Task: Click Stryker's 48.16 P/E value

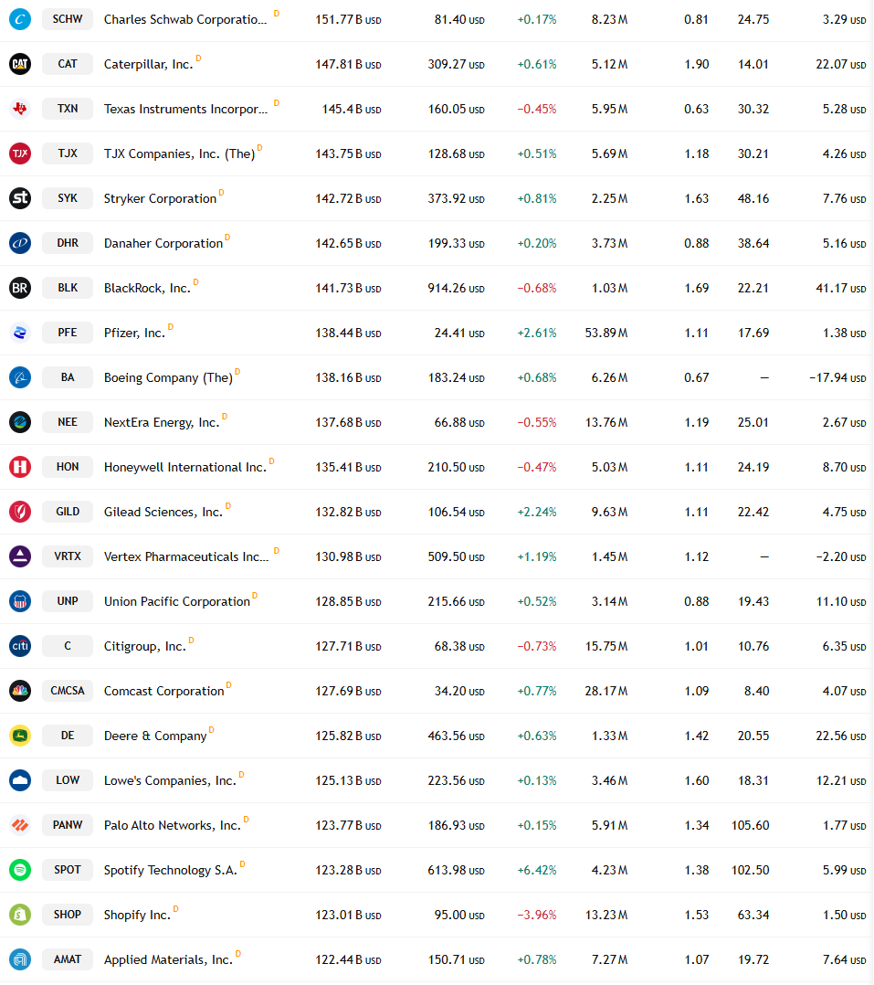Action: click(753, 198)
